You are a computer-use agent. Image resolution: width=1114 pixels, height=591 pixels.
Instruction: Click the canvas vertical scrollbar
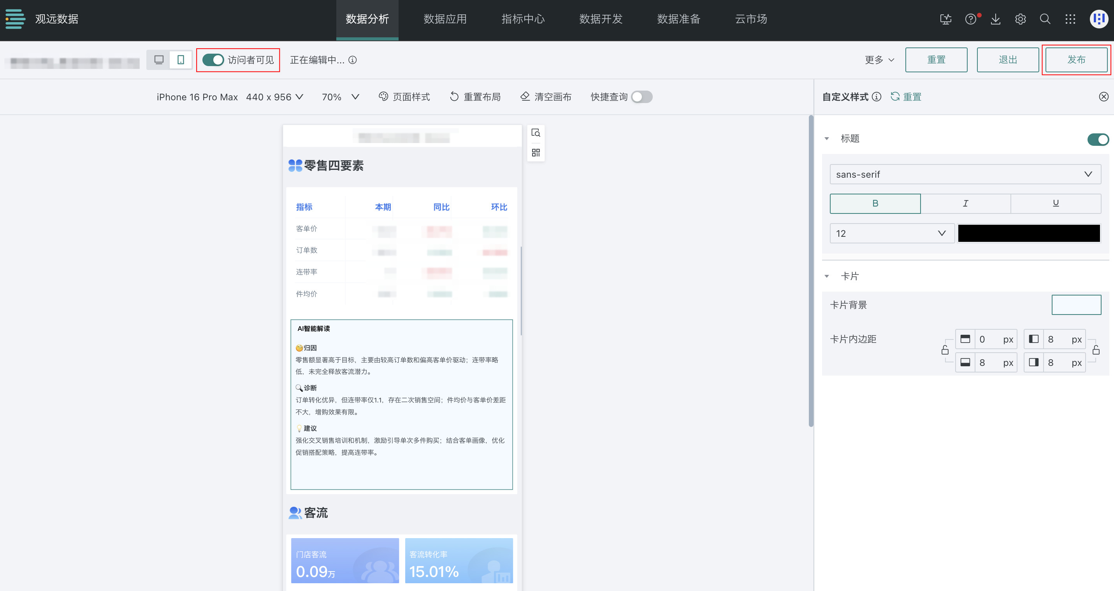[811, 271]
